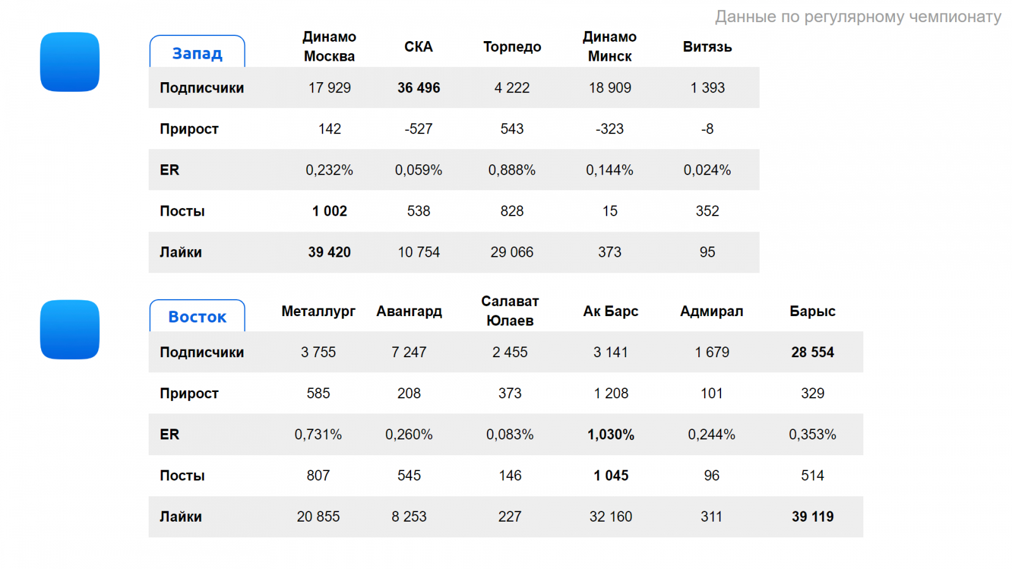Click the Данные по регулярному чемпионату title
The width and height of the screenshot is (1012, 569).
tap(858, 16)
